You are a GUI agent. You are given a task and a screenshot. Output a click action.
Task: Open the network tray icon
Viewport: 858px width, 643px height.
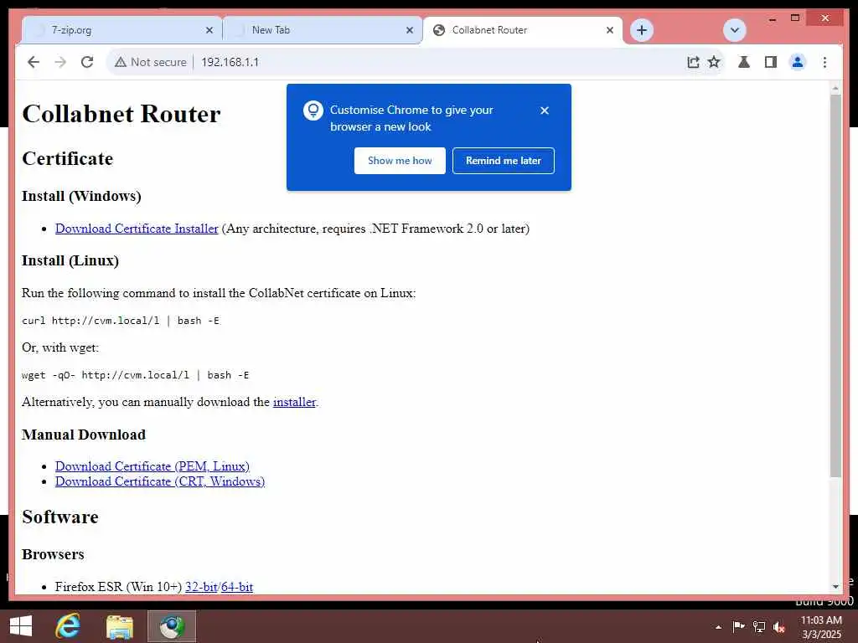pos(759,626)
